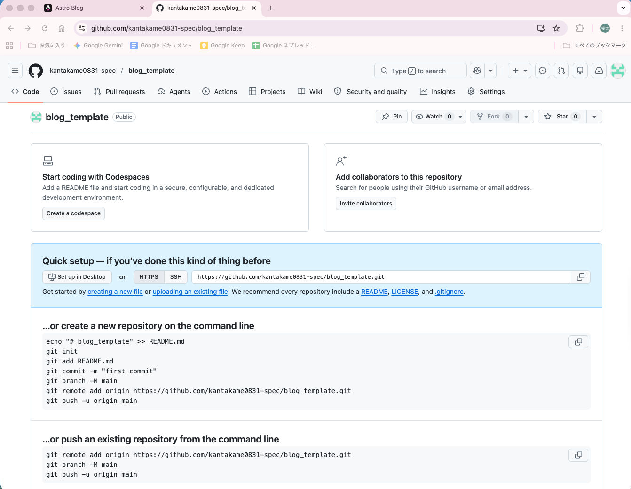631x489 pixels.
Task: Click blog_template breadcrumb link in header
Action: click(151, 71)
